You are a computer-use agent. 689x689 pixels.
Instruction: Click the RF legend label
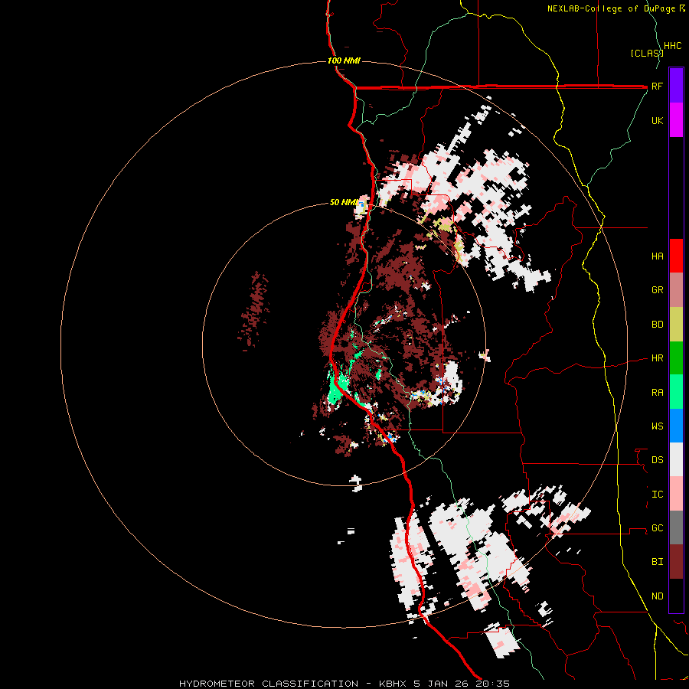pyautogui.click(x=657, y=86)
